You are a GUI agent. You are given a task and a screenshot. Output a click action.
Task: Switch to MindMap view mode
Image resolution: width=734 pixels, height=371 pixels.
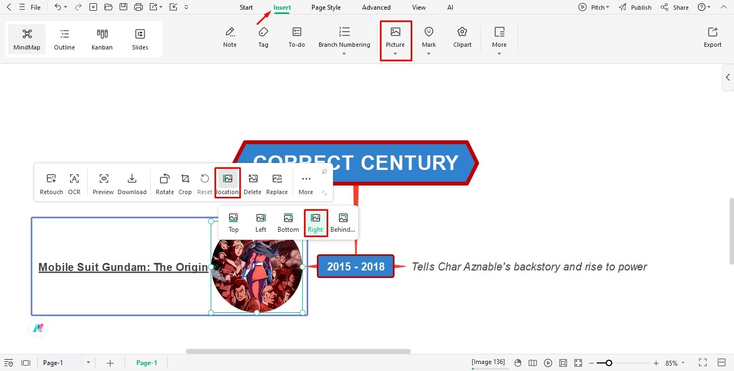coord(27,40)
